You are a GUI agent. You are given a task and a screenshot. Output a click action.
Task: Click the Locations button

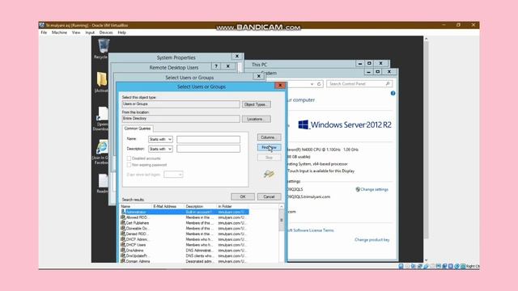point(257,119)
